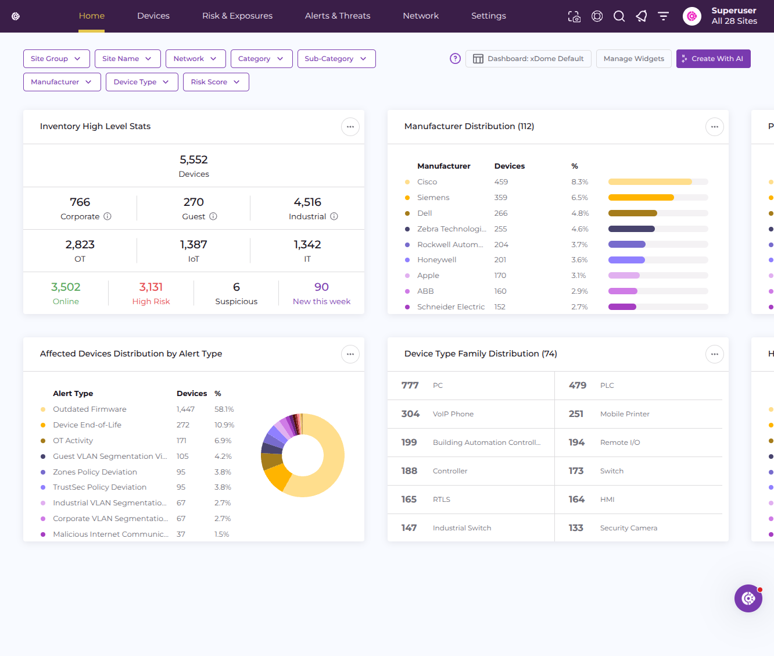Expand the Sub-Category filter dropdown

336,59
